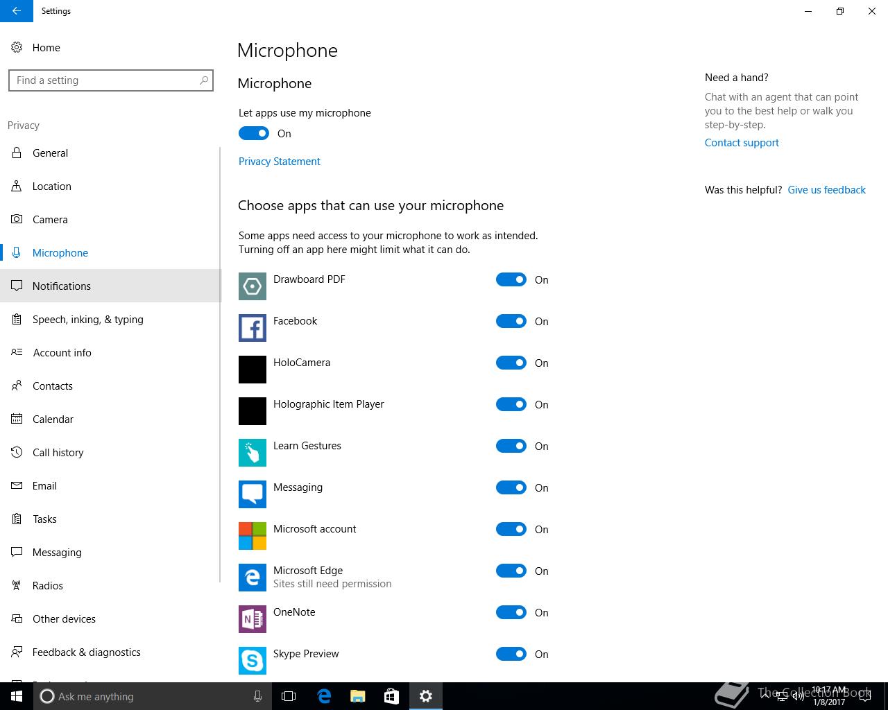Click the Home gear icon in sidebar
Screen dimensions: 888x710
[17, 48]
